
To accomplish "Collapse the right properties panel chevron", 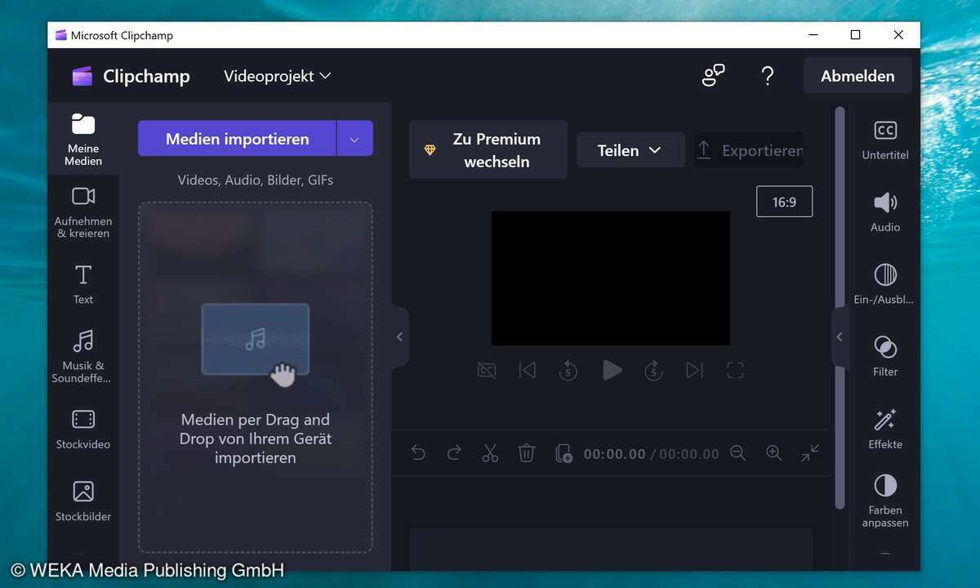I will coord(840,337).
